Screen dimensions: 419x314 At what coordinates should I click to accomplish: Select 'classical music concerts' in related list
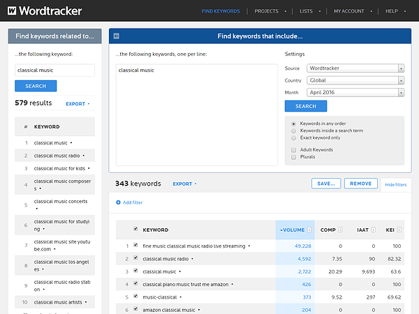[61, 202]
